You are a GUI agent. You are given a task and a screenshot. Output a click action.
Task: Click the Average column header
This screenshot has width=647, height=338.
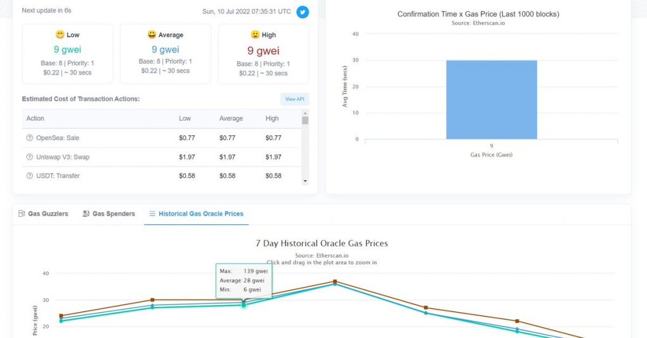pyautogui.click(x=231, y=118)
